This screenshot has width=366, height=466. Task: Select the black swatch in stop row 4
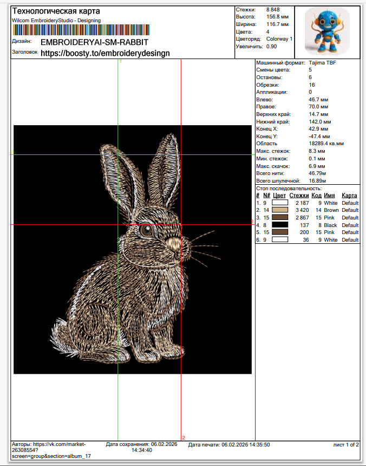point(279,225)
